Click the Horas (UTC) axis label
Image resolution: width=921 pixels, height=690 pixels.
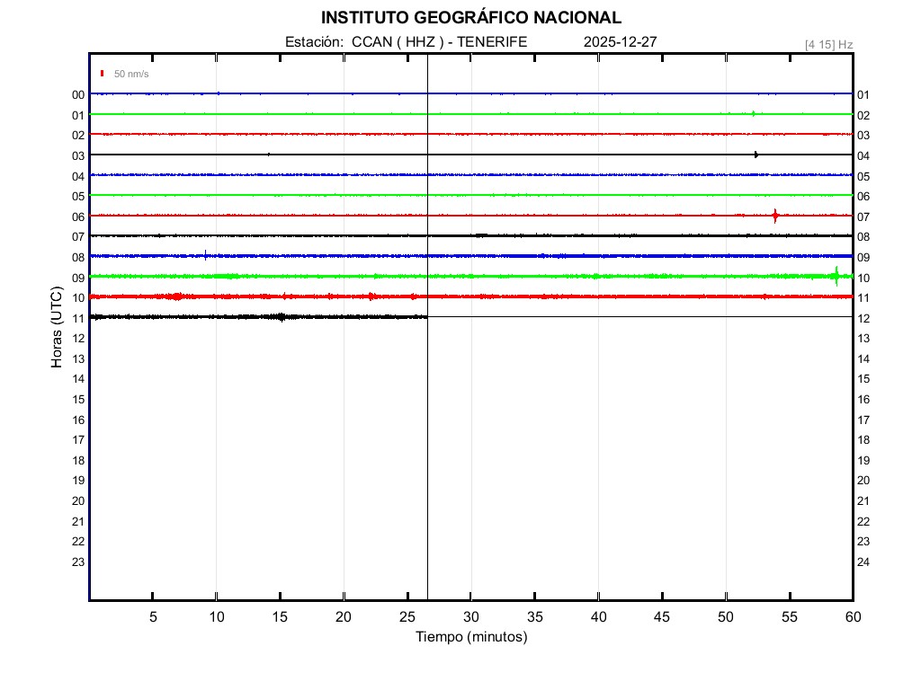click(57, 328)
